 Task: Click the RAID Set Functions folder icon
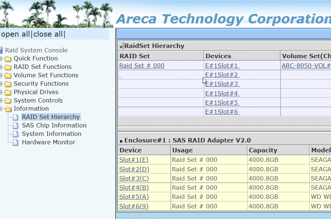[x=8, y=67]
